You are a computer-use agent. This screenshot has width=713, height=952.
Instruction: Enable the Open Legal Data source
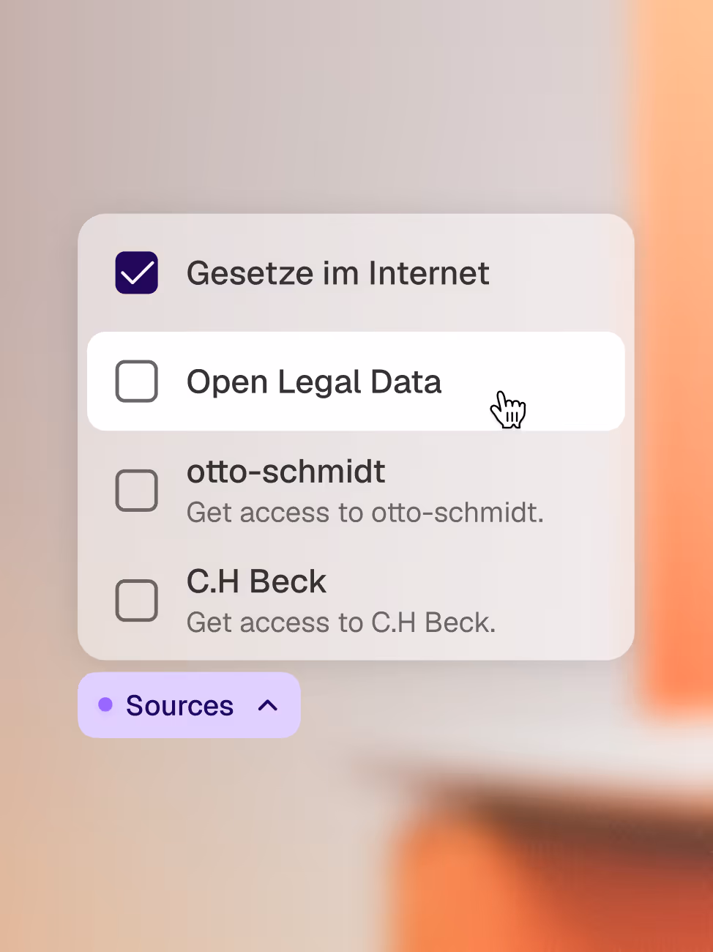click(136, 381)
